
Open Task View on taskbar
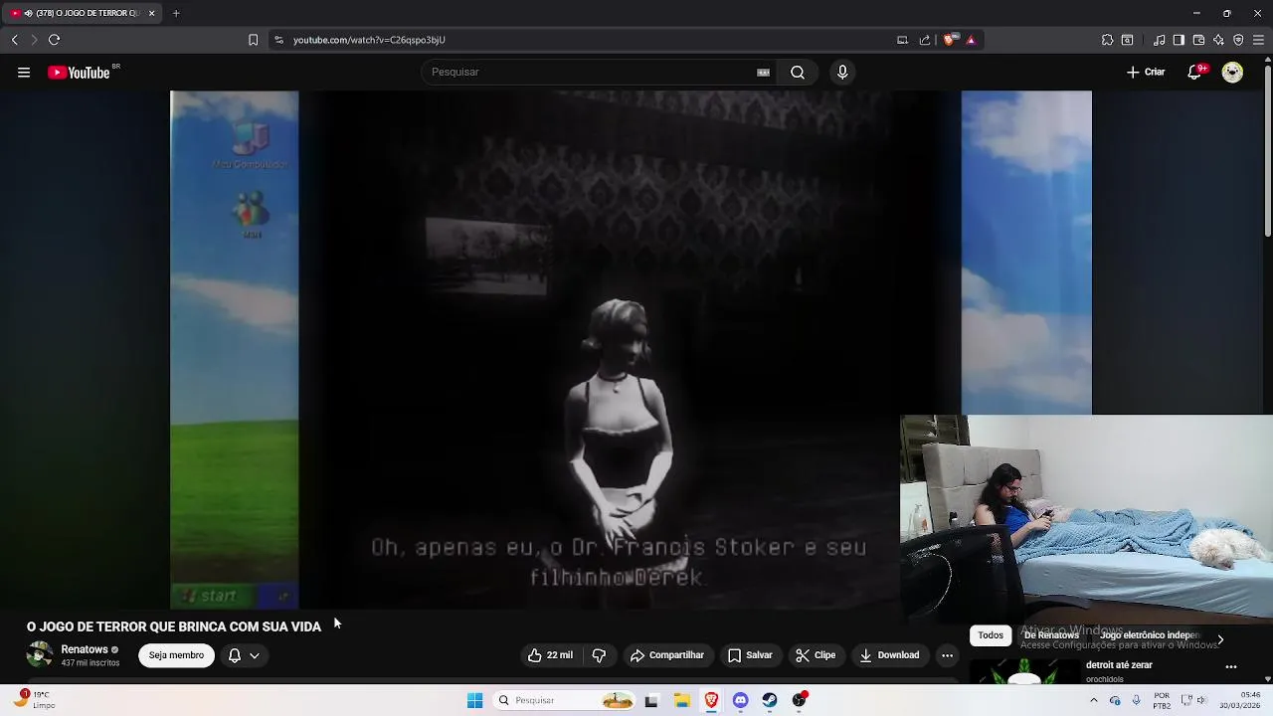coord(651,700)
